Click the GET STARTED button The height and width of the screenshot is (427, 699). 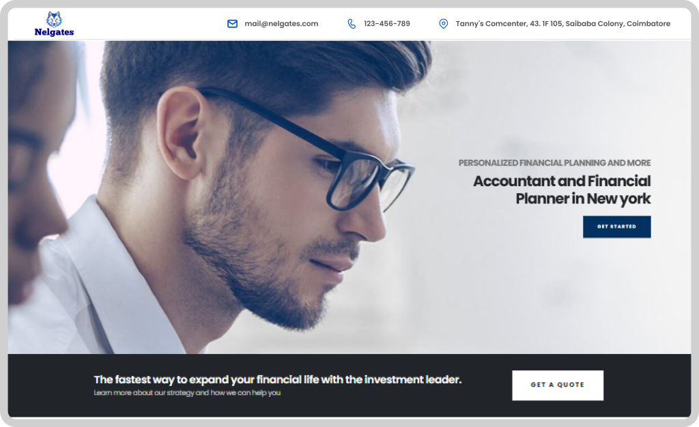[x=616, y=226]
